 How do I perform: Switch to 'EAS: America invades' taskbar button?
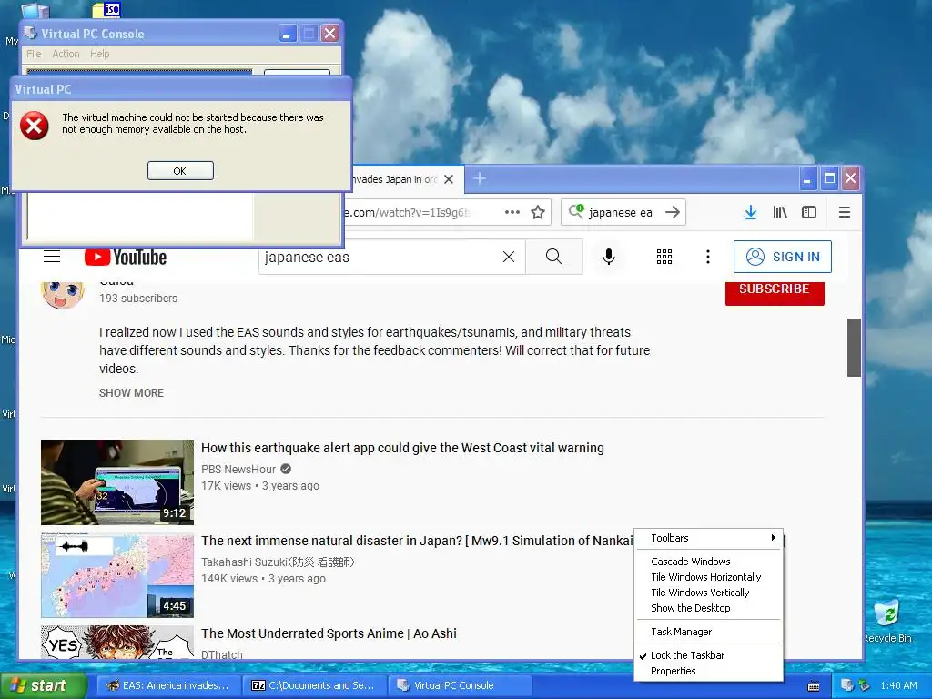pyautogui.click(x=167, y=685)
